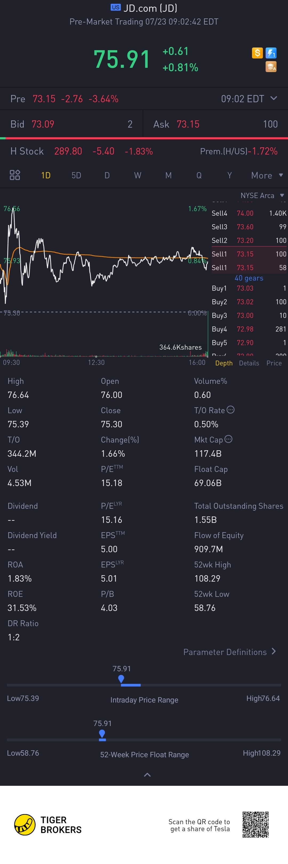This screenshot has height=864, width=288.
Task: Tap the Tiger Brokers logo
Action: (48, 825)
